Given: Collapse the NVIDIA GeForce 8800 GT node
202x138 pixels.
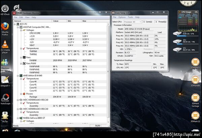Looking at the screenshot, I should 18,118.
